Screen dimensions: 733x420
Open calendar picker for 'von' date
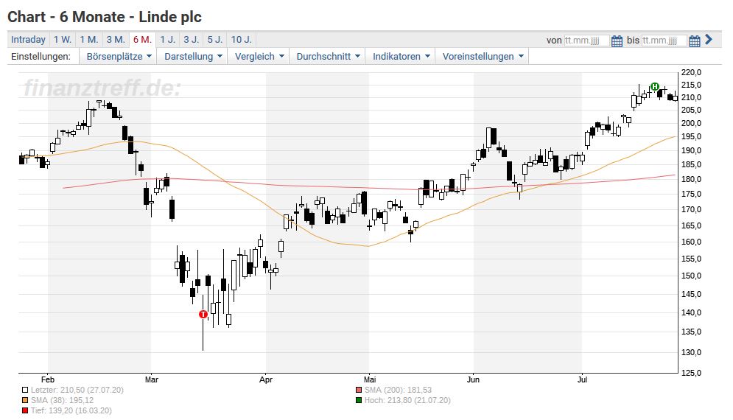pyautogui.click(x=617, y=41)
